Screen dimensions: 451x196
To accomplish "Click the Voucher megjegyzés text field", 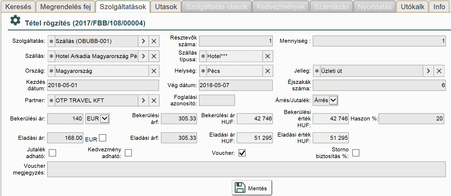I will 246,169.
